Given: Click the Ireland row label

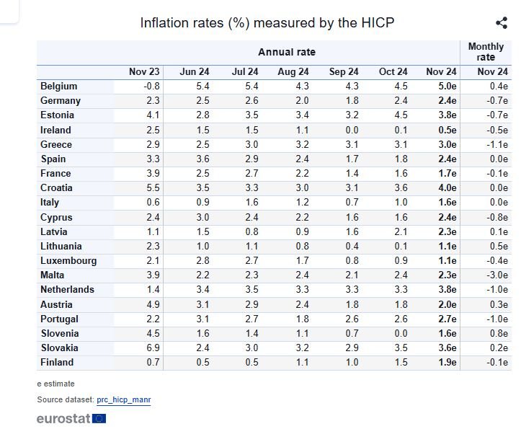Looking at the screenshot, I should pos(55,130).
